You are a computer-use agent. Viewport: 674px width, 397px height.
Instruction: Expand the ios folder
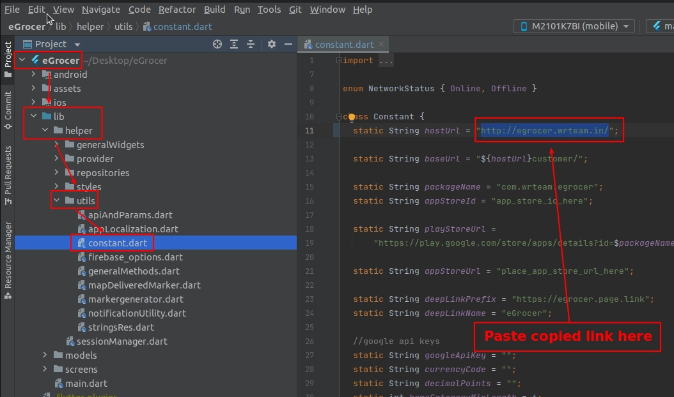tap(33, 102)
